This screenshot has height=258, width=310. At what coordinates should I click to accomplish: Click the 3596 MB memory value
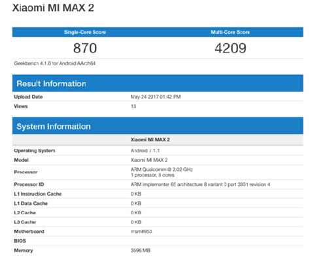click(141, 250)
